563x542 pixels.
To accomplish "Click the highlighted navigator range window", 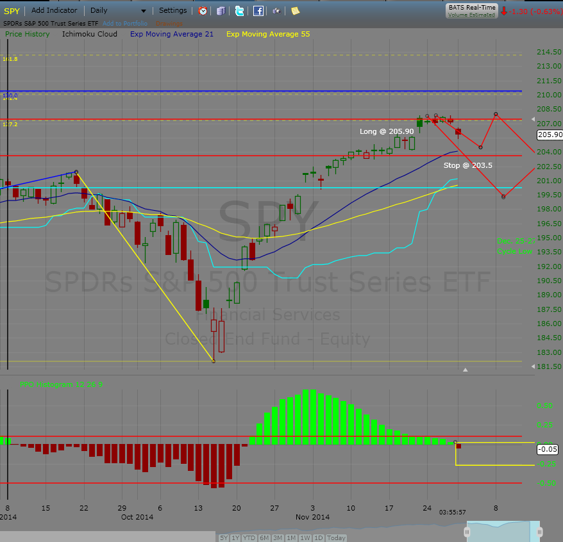I will point(503,531).
